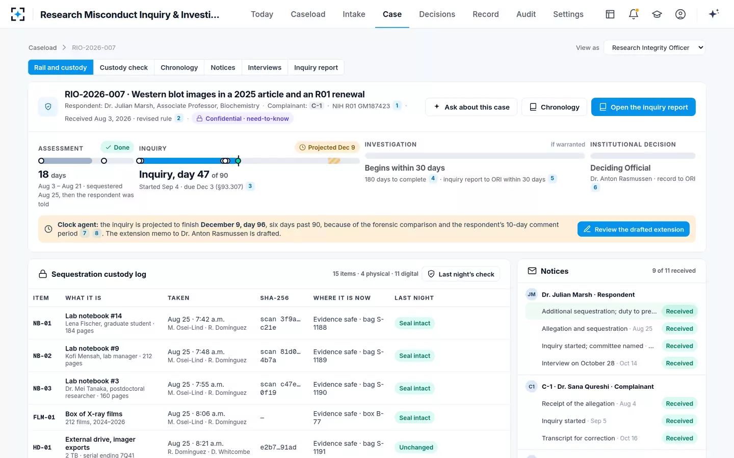Click the JM avatar for Dr. Julian Marsh
The height and width of the screenshot is (458, 734).
point(532,294)
